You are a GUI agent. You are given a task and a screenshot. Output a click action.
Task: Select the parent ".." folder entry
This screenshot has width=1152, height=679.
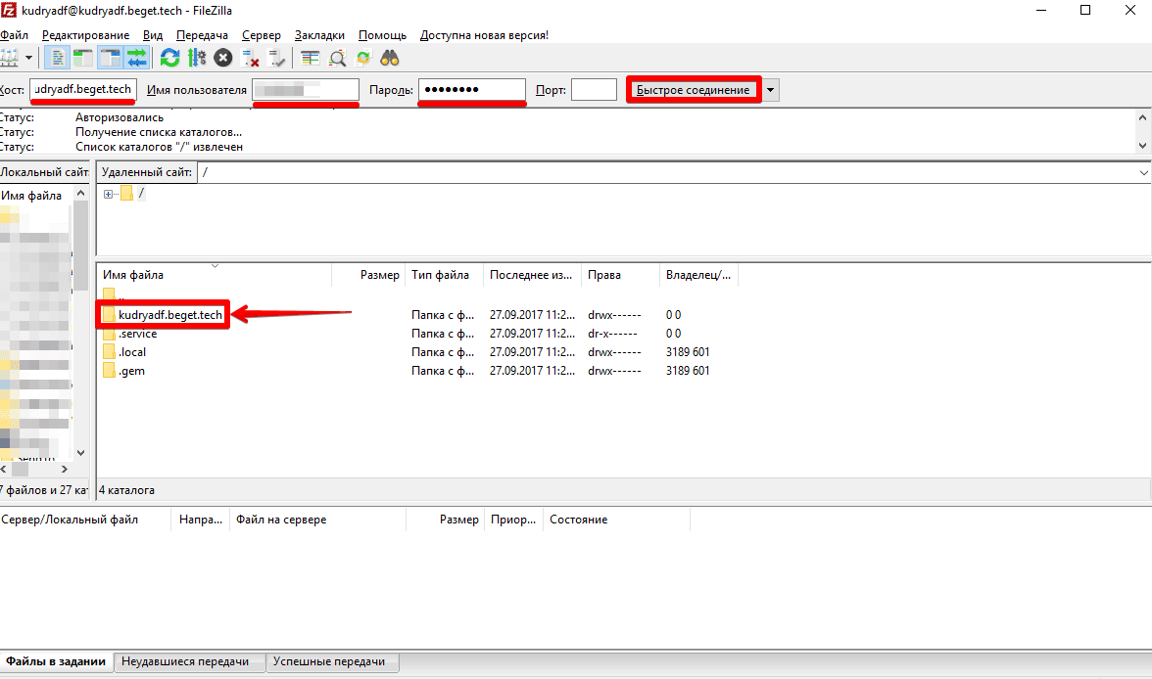115,295
